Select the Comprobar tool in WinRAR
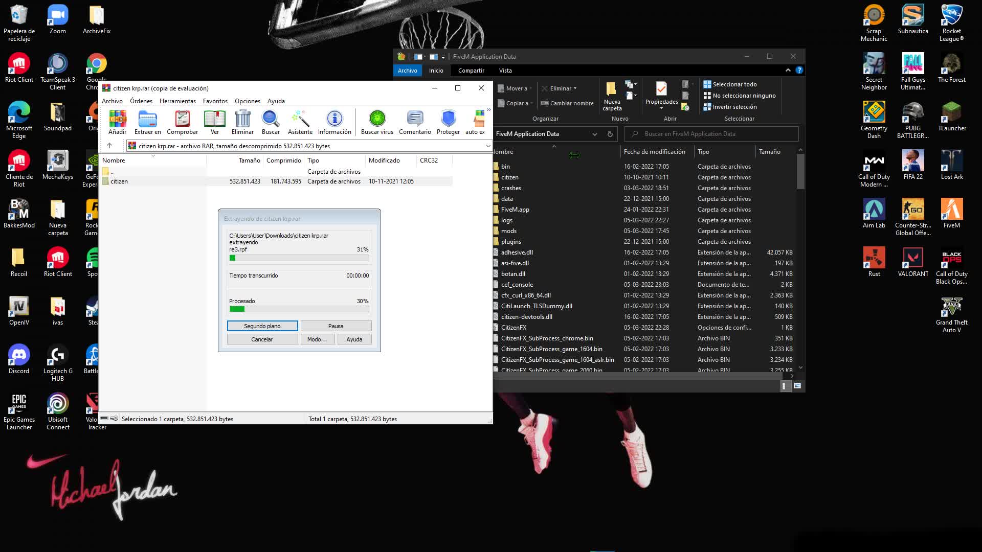Screen dimensions: 982x552 (x=182, y=123)
